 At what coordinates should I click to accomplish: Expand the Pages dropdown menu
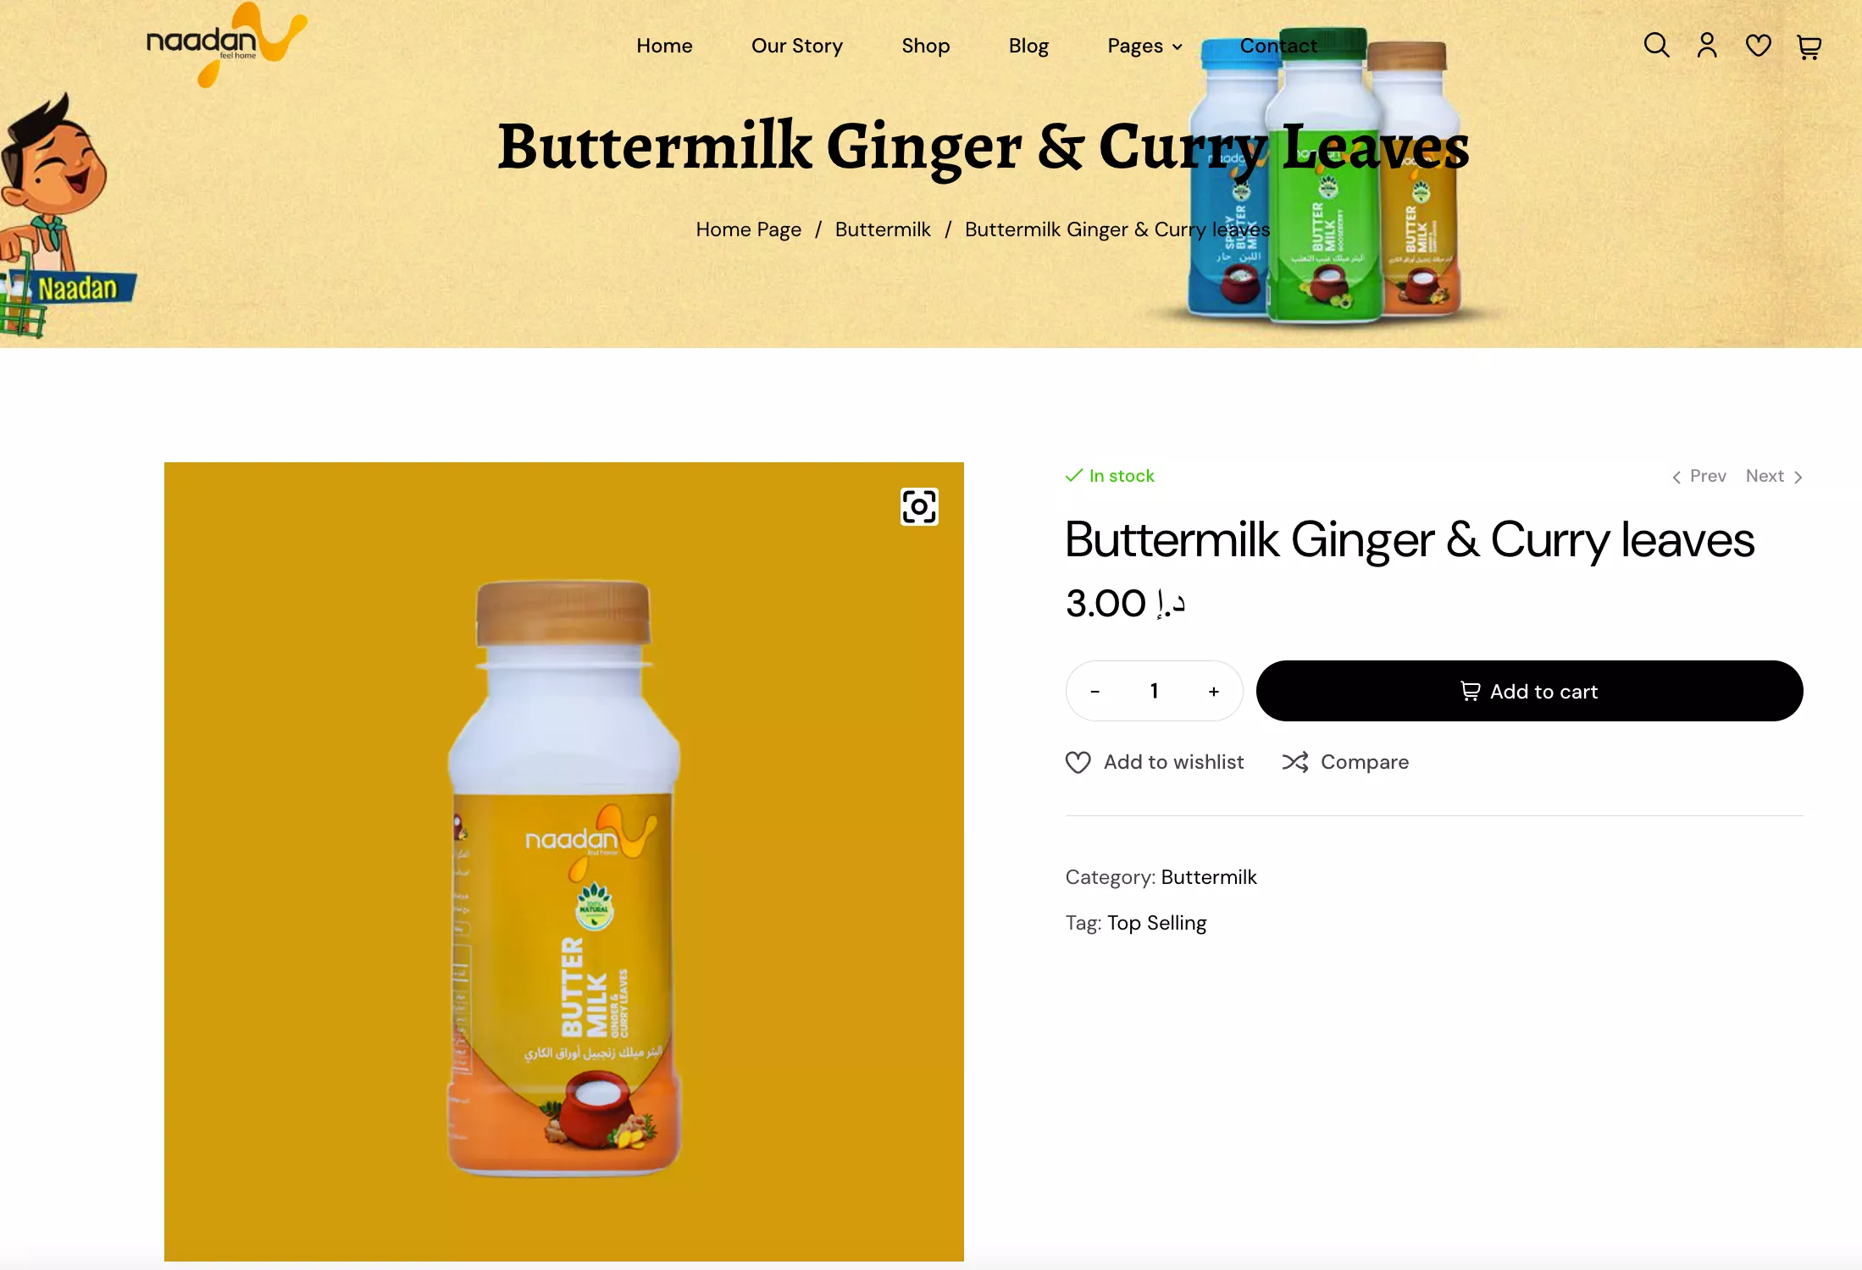1144,46
